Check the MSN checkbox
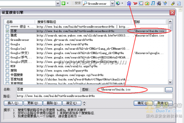 coord(7,66)
